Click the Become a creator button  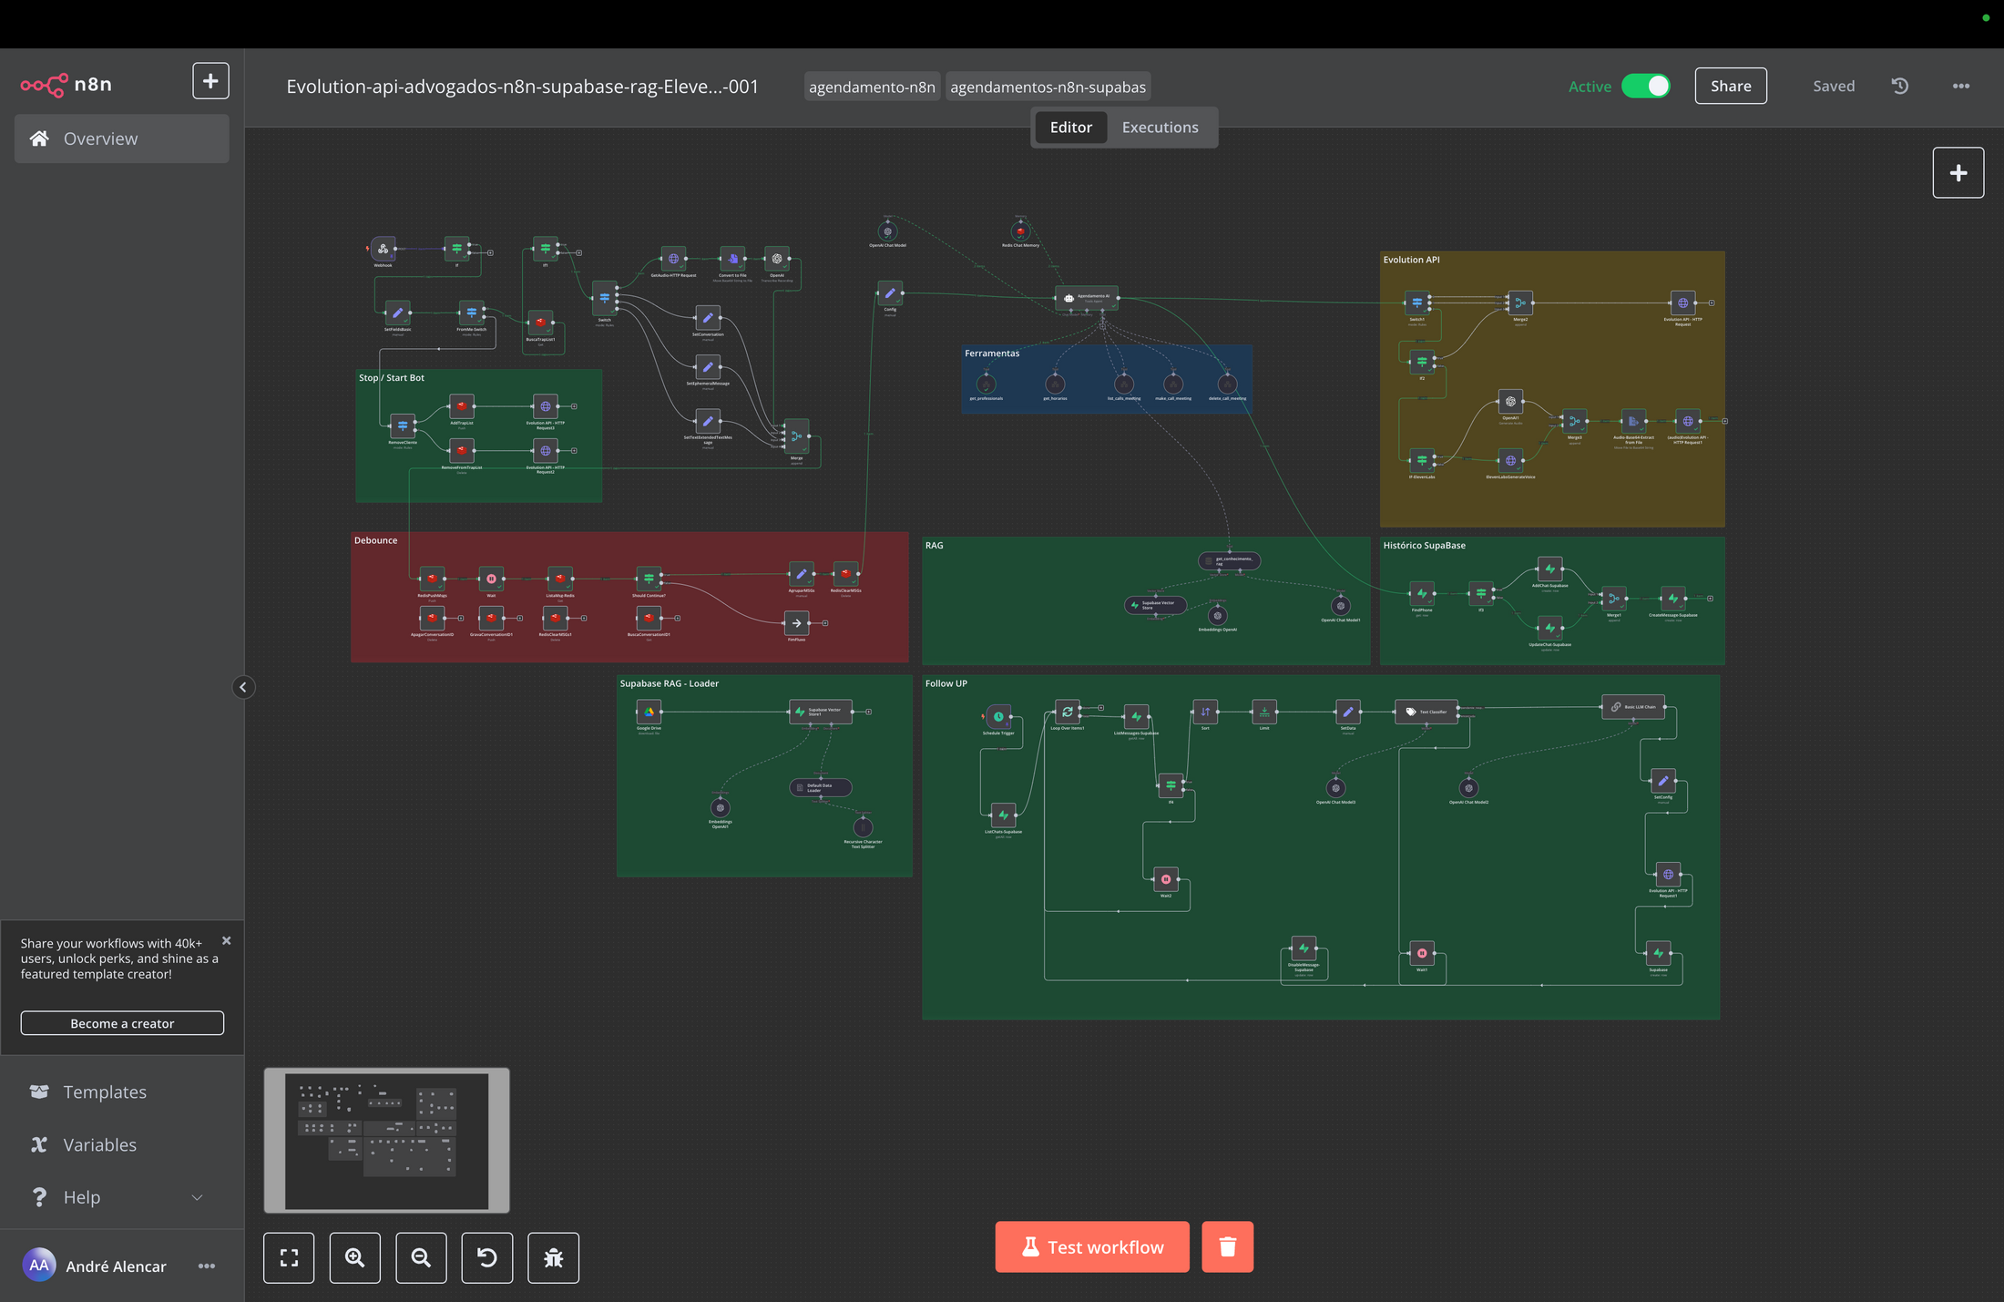[x=122, y=1023]
